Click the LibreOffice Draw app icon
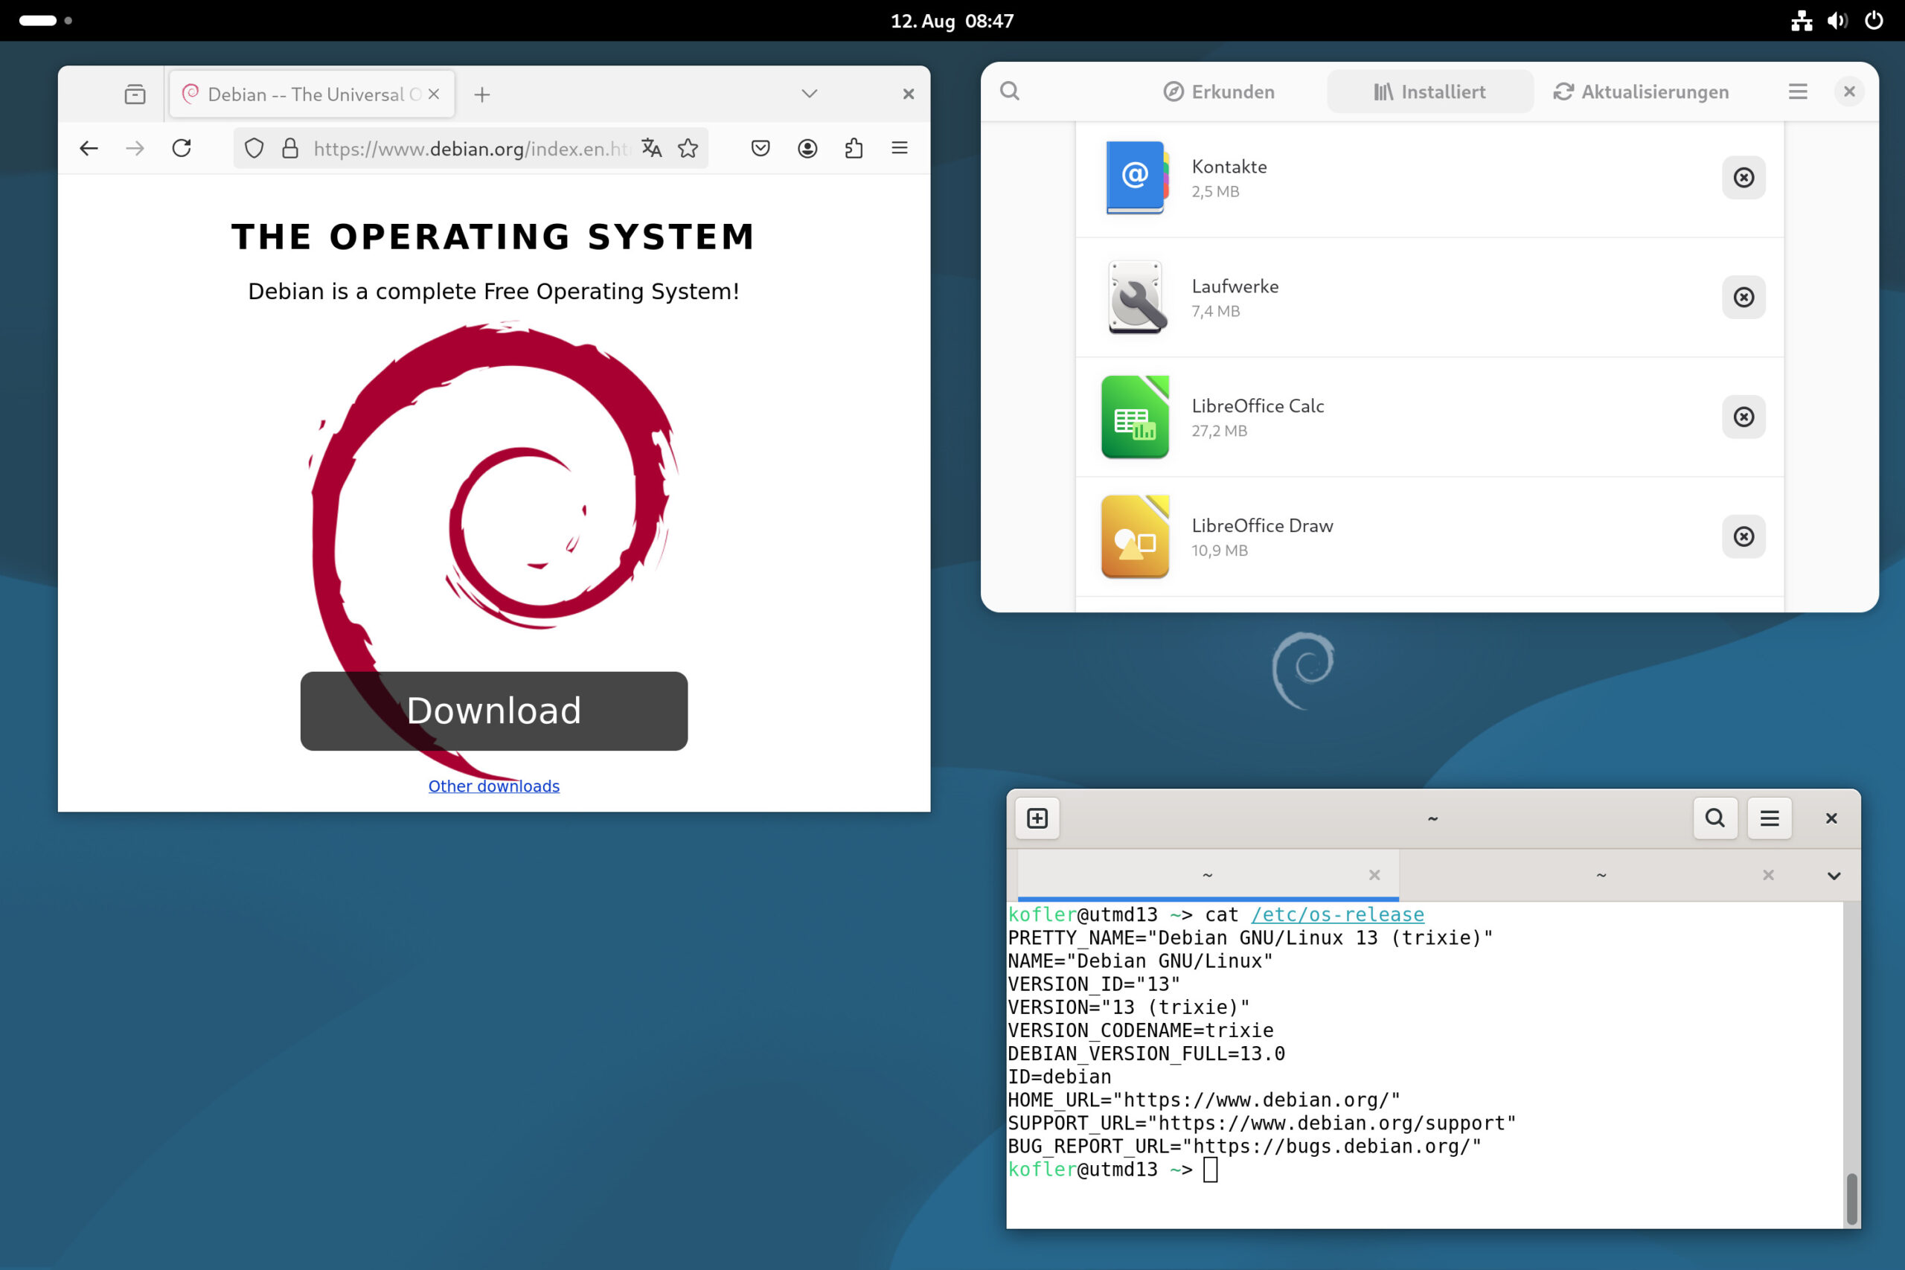 (1136, 537)
